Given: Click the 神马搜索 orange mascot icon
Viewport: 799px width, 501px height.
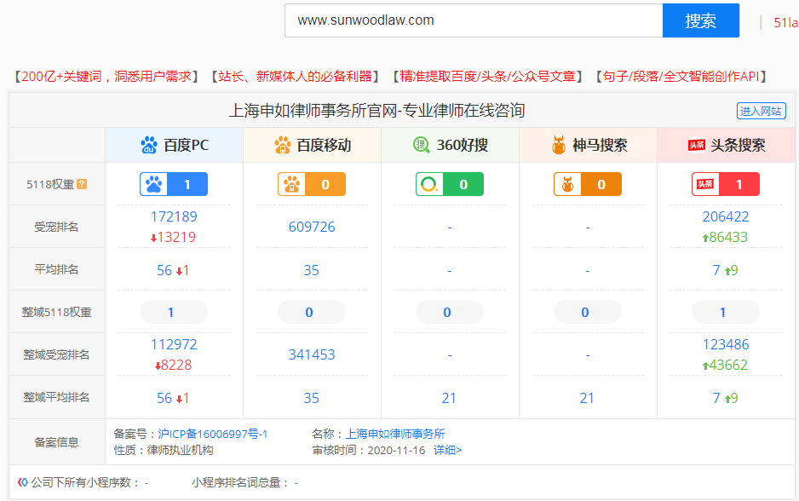Looking at the screenshot, I should click(559, 145).
